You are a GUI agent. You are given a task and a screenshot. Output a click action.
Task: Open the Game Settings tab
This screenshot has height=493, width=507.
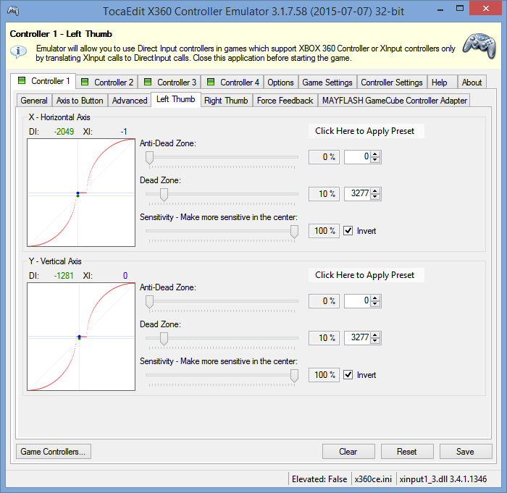click(327, 83)
